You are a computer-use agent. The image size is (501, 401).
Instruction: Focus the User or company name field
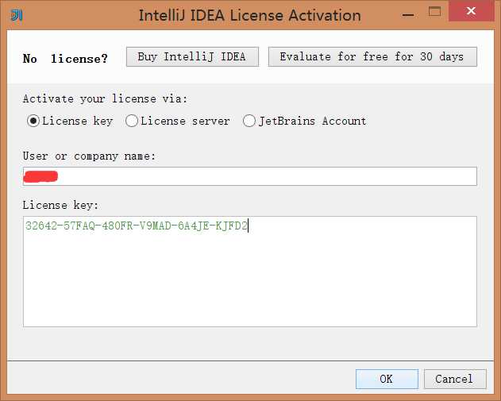click(250, 176)
